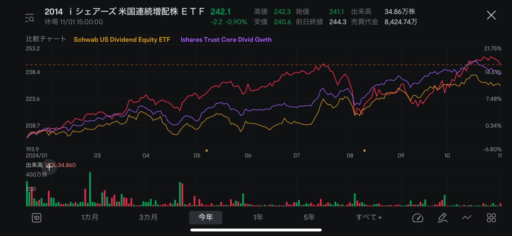The height and width of the screenshot is (236, 512).
Task: Expand the すべて range dropdown
Action: (369, 217)
